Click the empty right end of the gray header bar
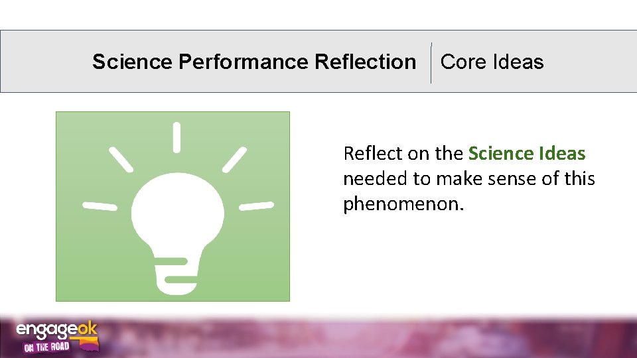Image resolution: width=637 pixels, height=358 pixels. [597, 62]
